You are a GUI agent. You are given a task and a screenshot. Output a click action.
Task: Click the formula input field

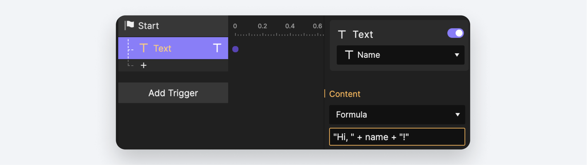click(397, 137)
